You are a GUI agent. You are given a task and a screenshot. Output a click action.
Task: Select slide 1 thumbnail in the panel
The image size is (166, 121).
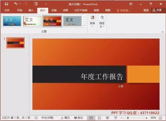(16, 43)
